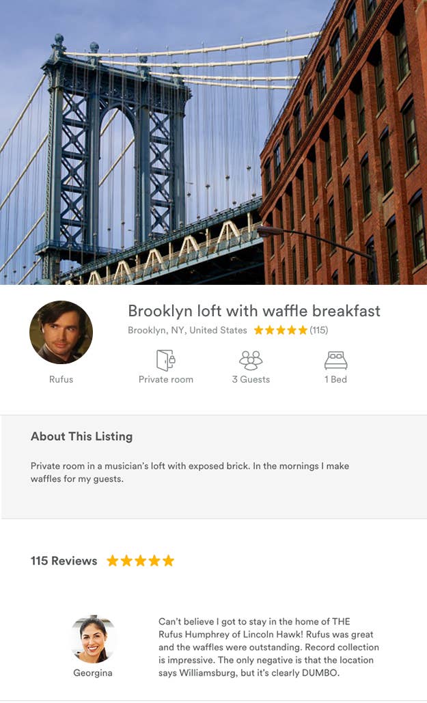Click Georgina's review text
Viewport: 427px width, 703px height.
[268, 647]
